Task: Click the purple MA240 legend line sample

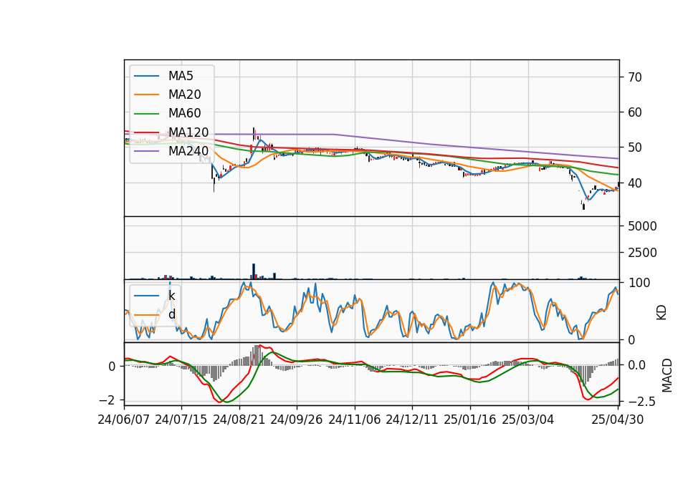Action: pos(146,151)
